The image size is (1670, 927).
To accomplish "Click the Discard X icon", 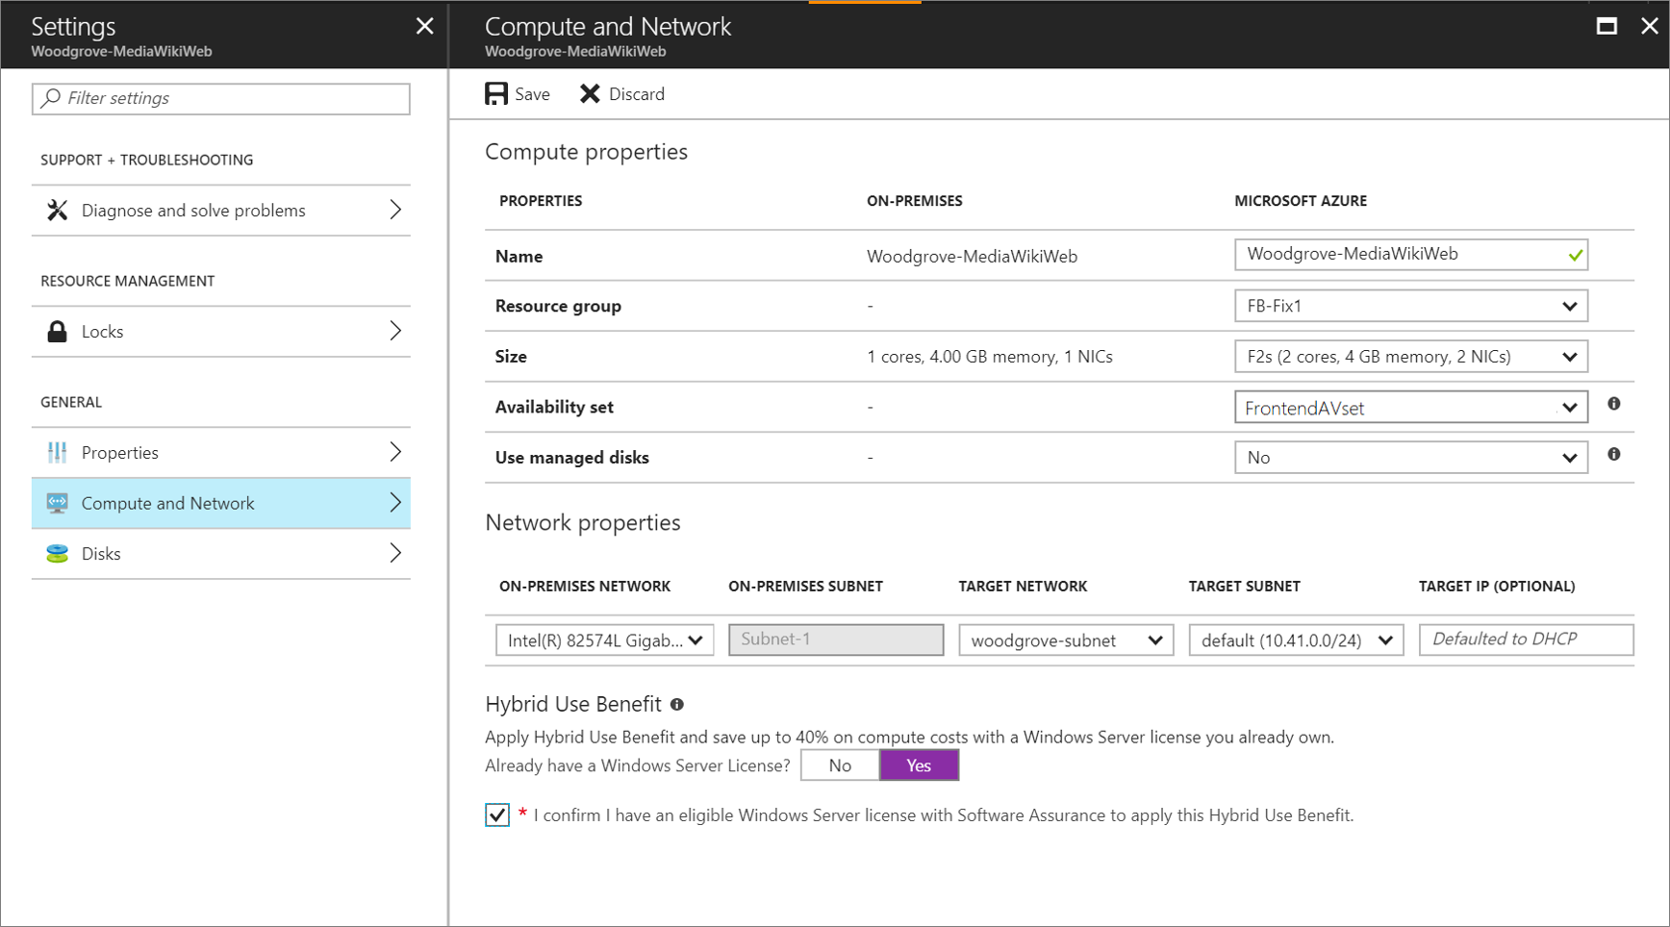I will [x=590, y=93].
